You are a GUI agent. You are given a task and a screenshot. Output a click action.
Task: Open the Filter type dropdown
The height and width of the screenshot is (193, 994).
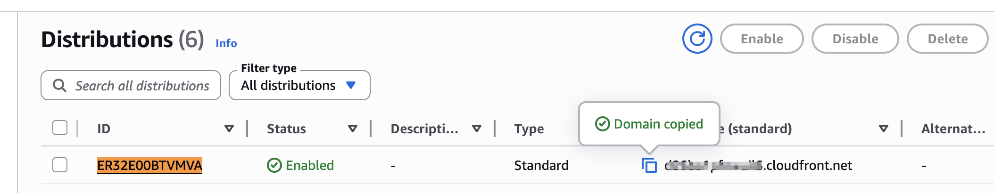pyautogui.click(x=299, y=85)
